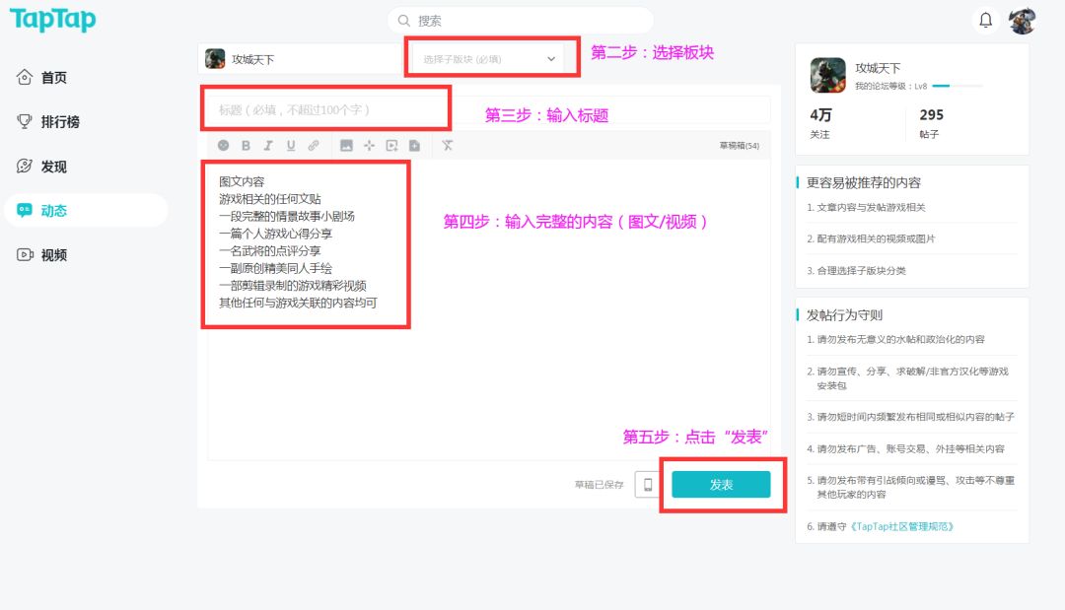Open the user avatar menu

point(1023,21)
